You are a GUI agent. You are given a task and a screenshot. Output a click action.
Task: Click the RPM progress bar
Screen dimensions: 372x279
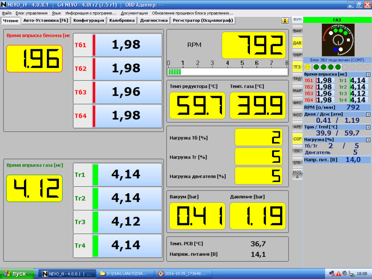coord(227,72)
